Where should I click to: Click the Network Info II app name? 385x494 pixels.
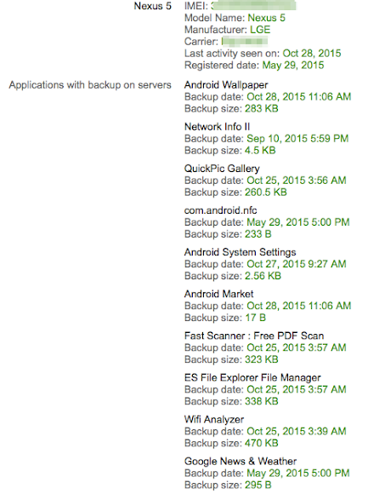click(x=217, y=127)
